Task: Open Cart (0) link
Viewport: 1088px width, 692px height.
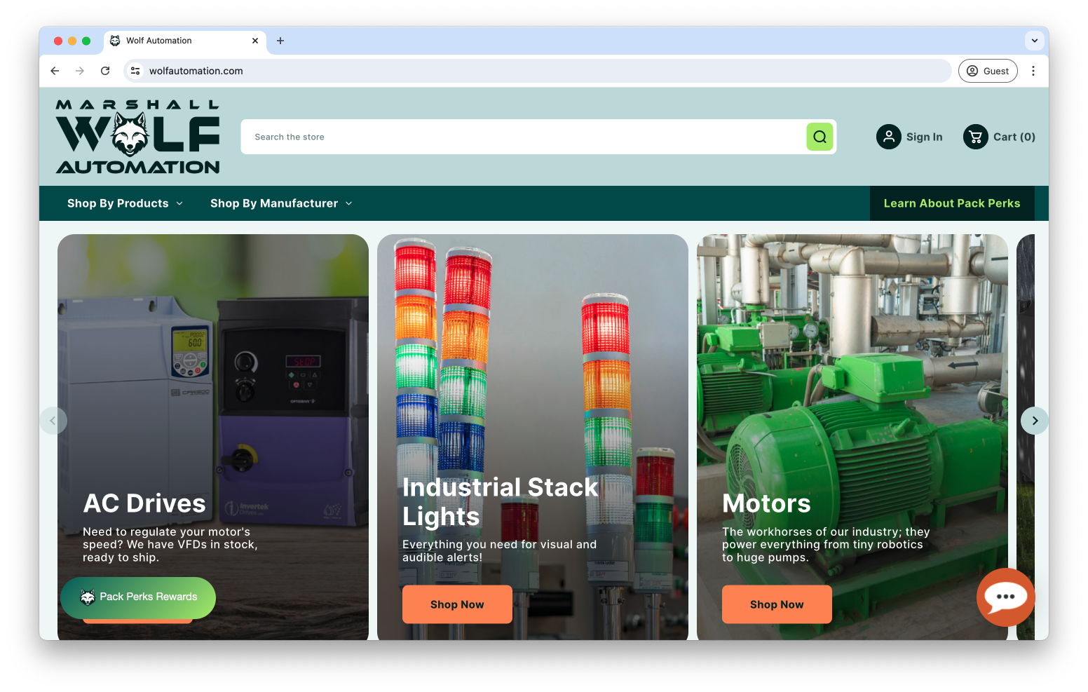Action: coord(1014,137)
